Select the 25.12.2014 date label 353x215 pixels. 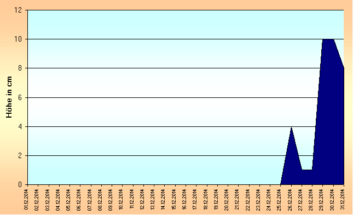point(279,200)
